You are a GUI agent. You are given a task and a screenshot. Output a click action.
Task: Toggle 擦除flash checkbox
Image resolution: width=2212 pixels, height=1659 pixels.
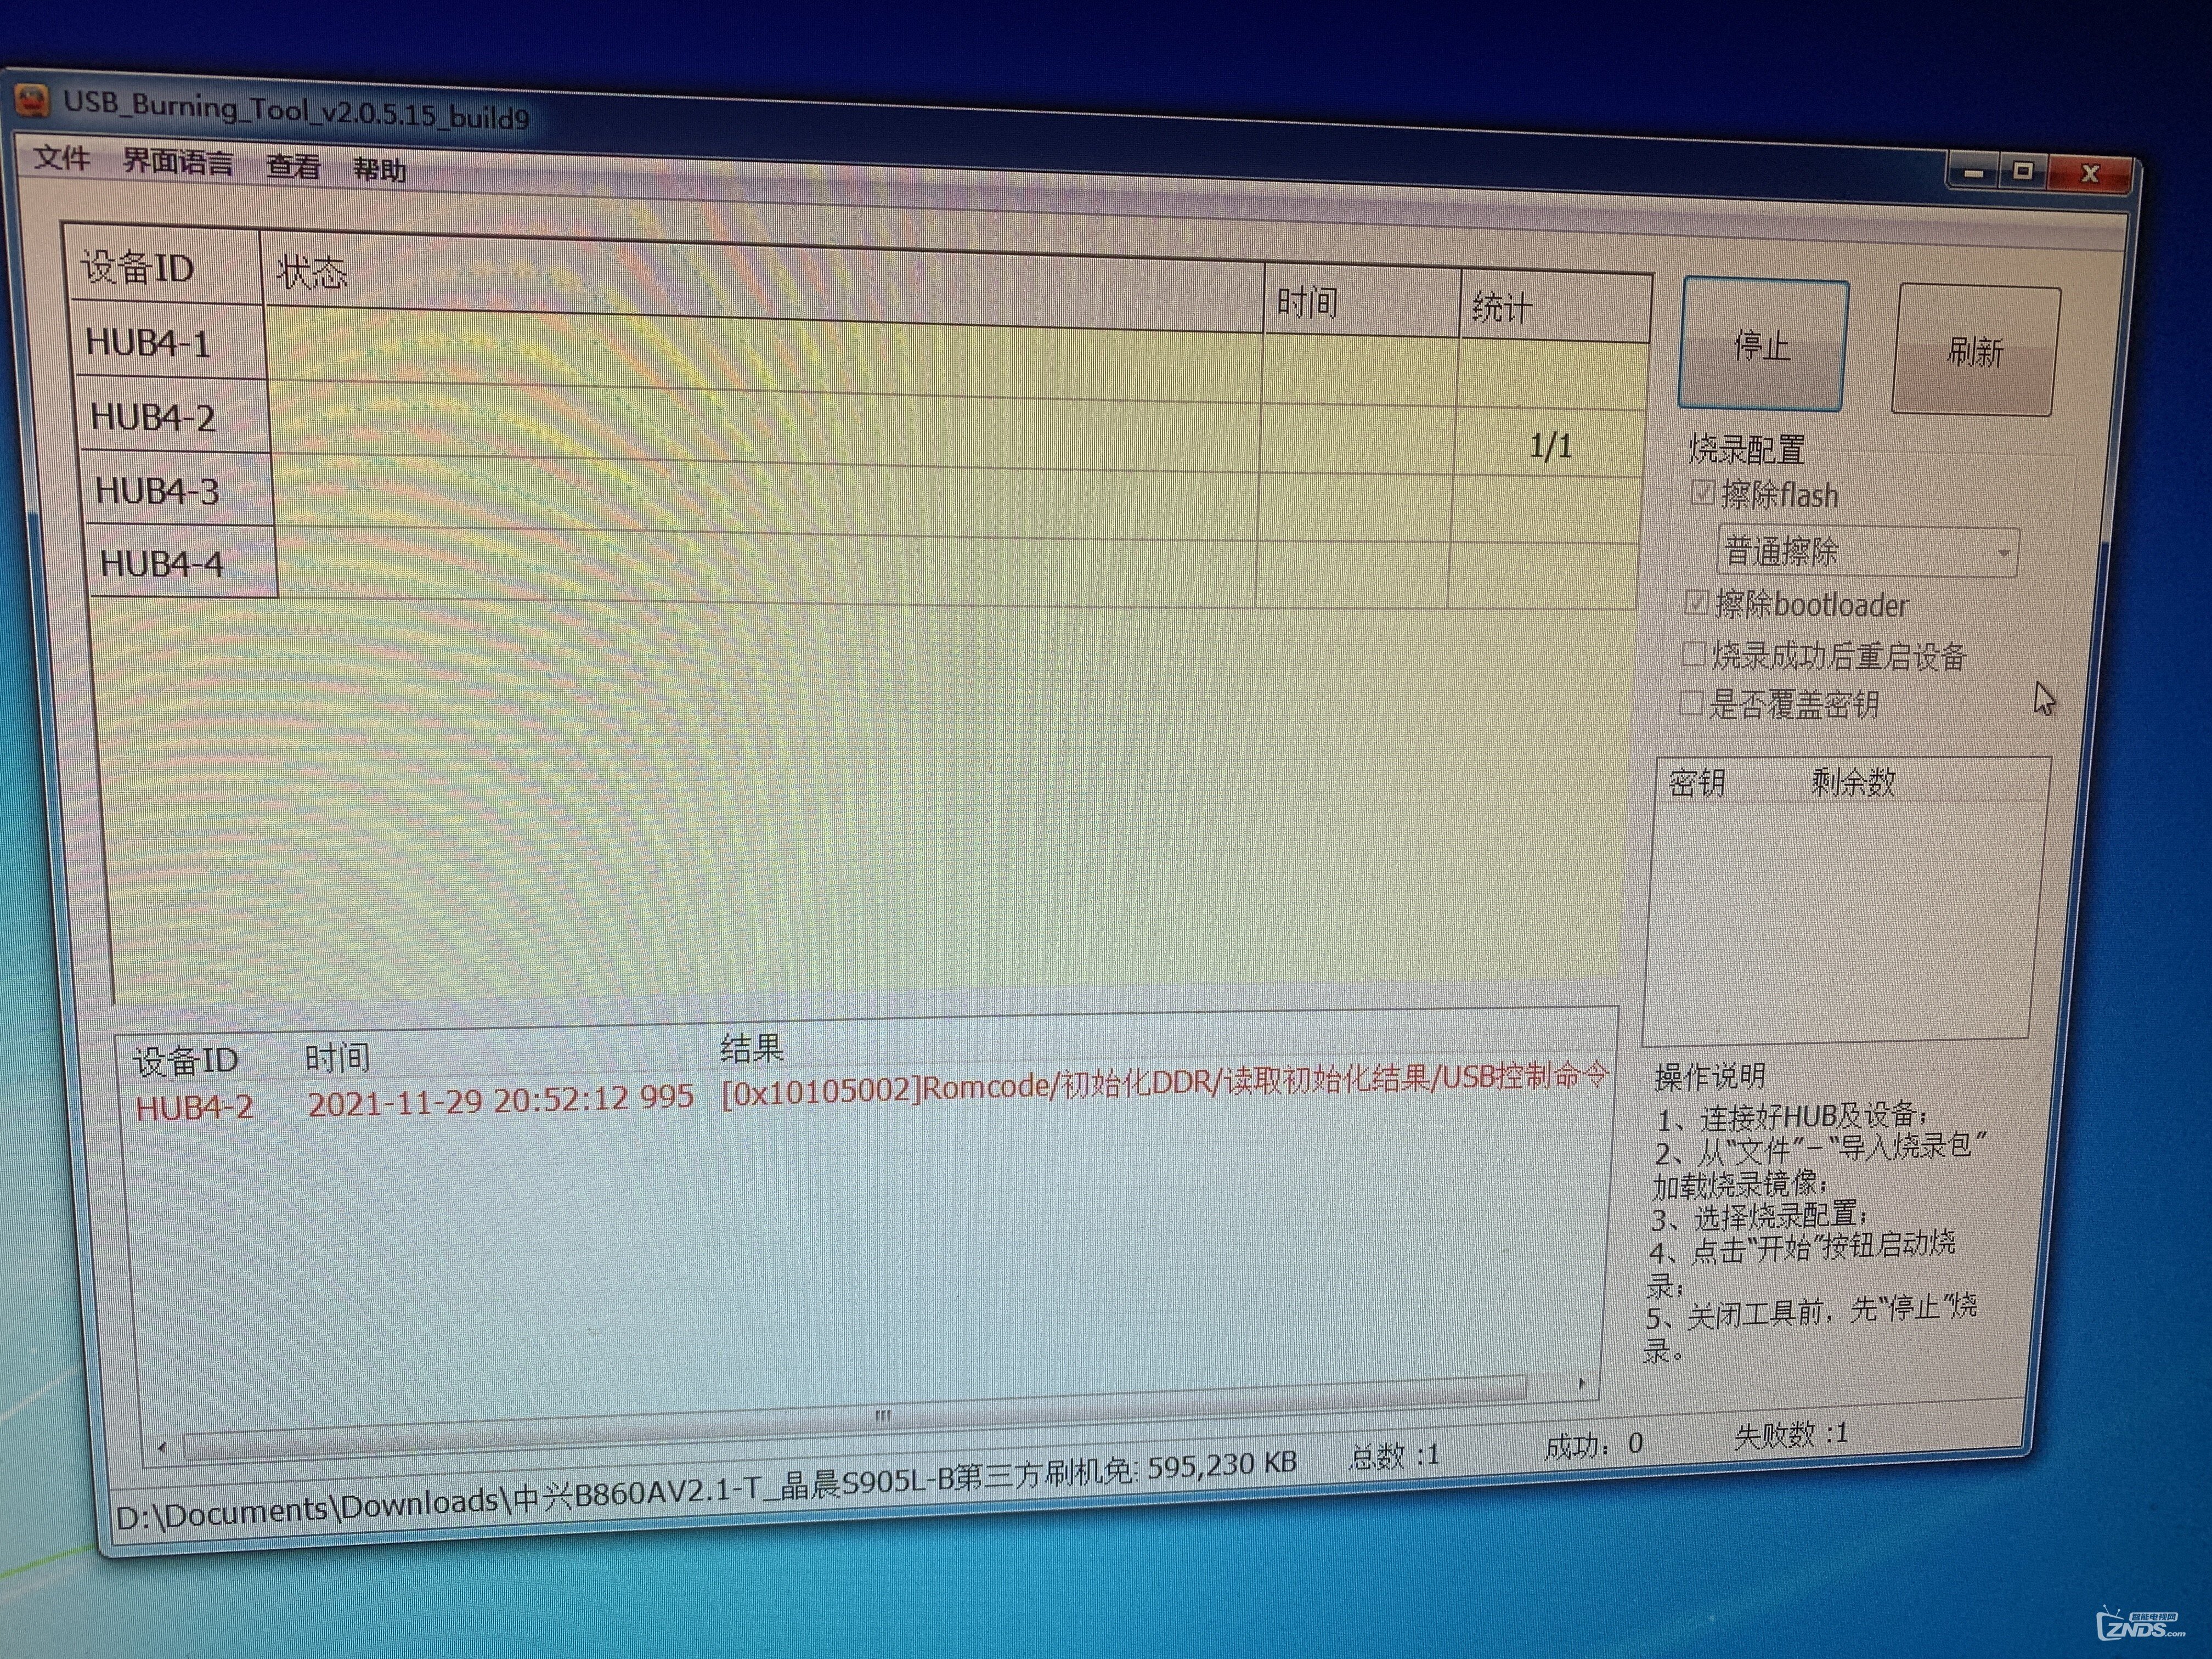click(x=1702, y=492)
